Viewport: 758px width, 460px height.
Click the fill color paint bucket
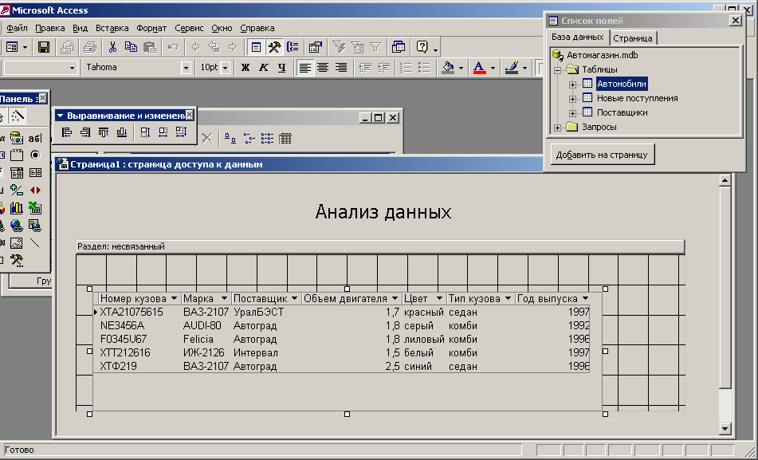(448, 68)
